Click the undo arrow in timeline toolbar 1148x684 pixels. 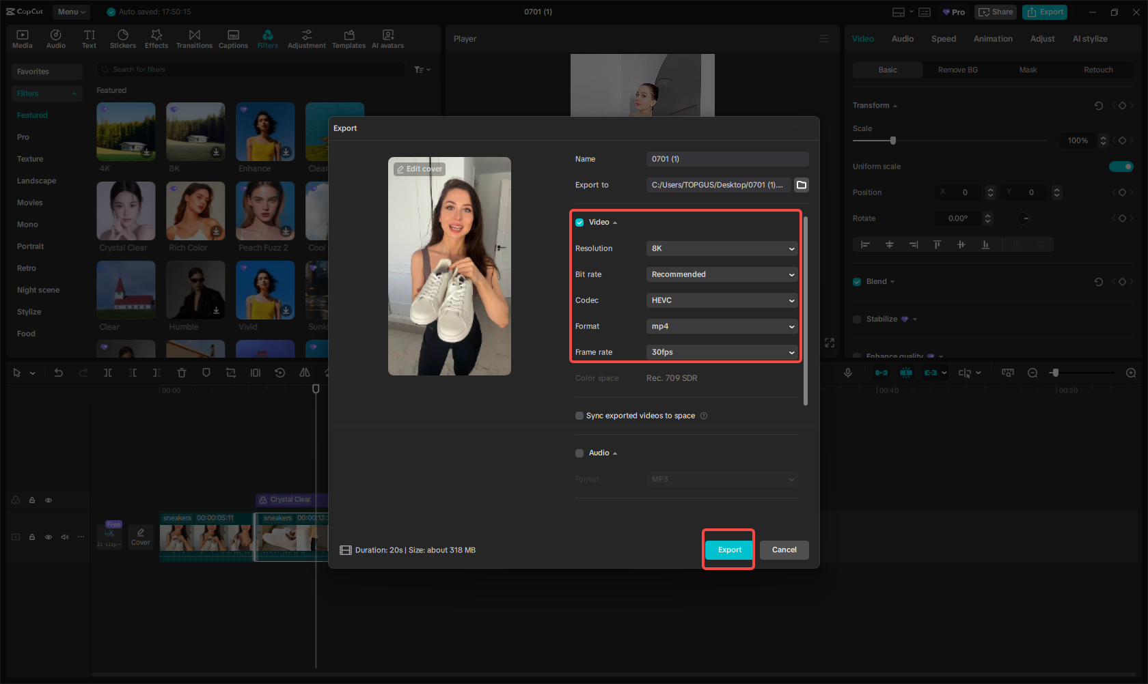(x=59, y=373)
